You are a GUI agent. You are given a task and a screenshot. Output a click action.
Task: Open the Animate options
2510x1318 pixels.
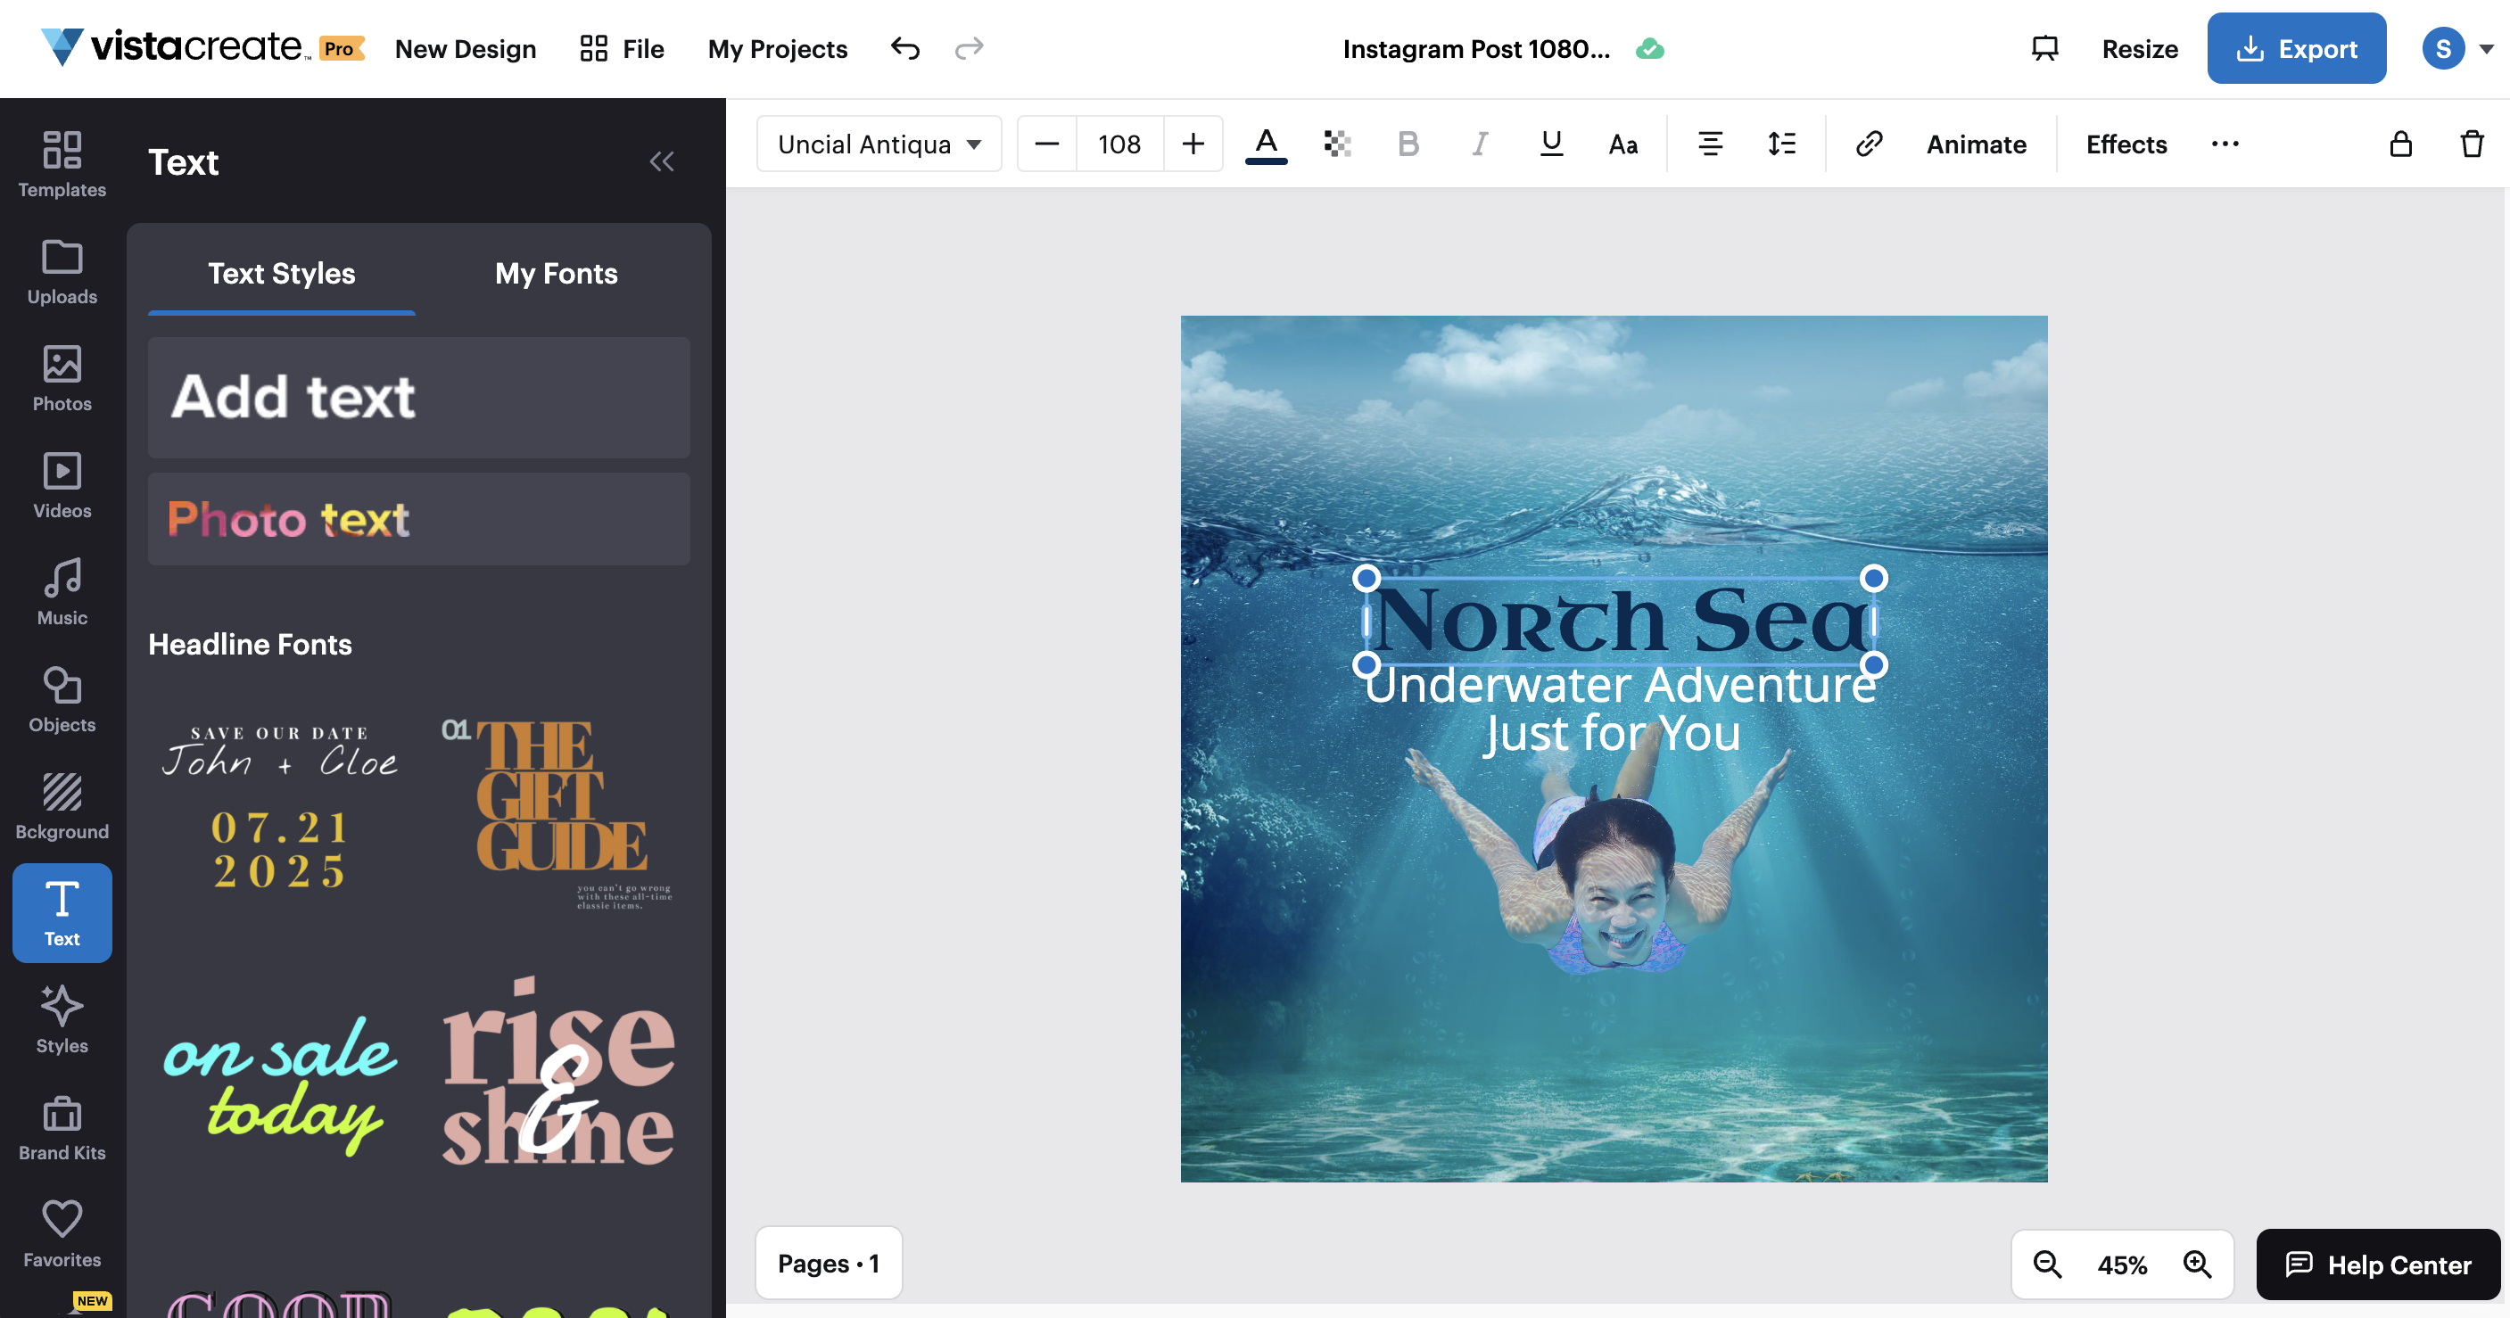(1976, 144)
